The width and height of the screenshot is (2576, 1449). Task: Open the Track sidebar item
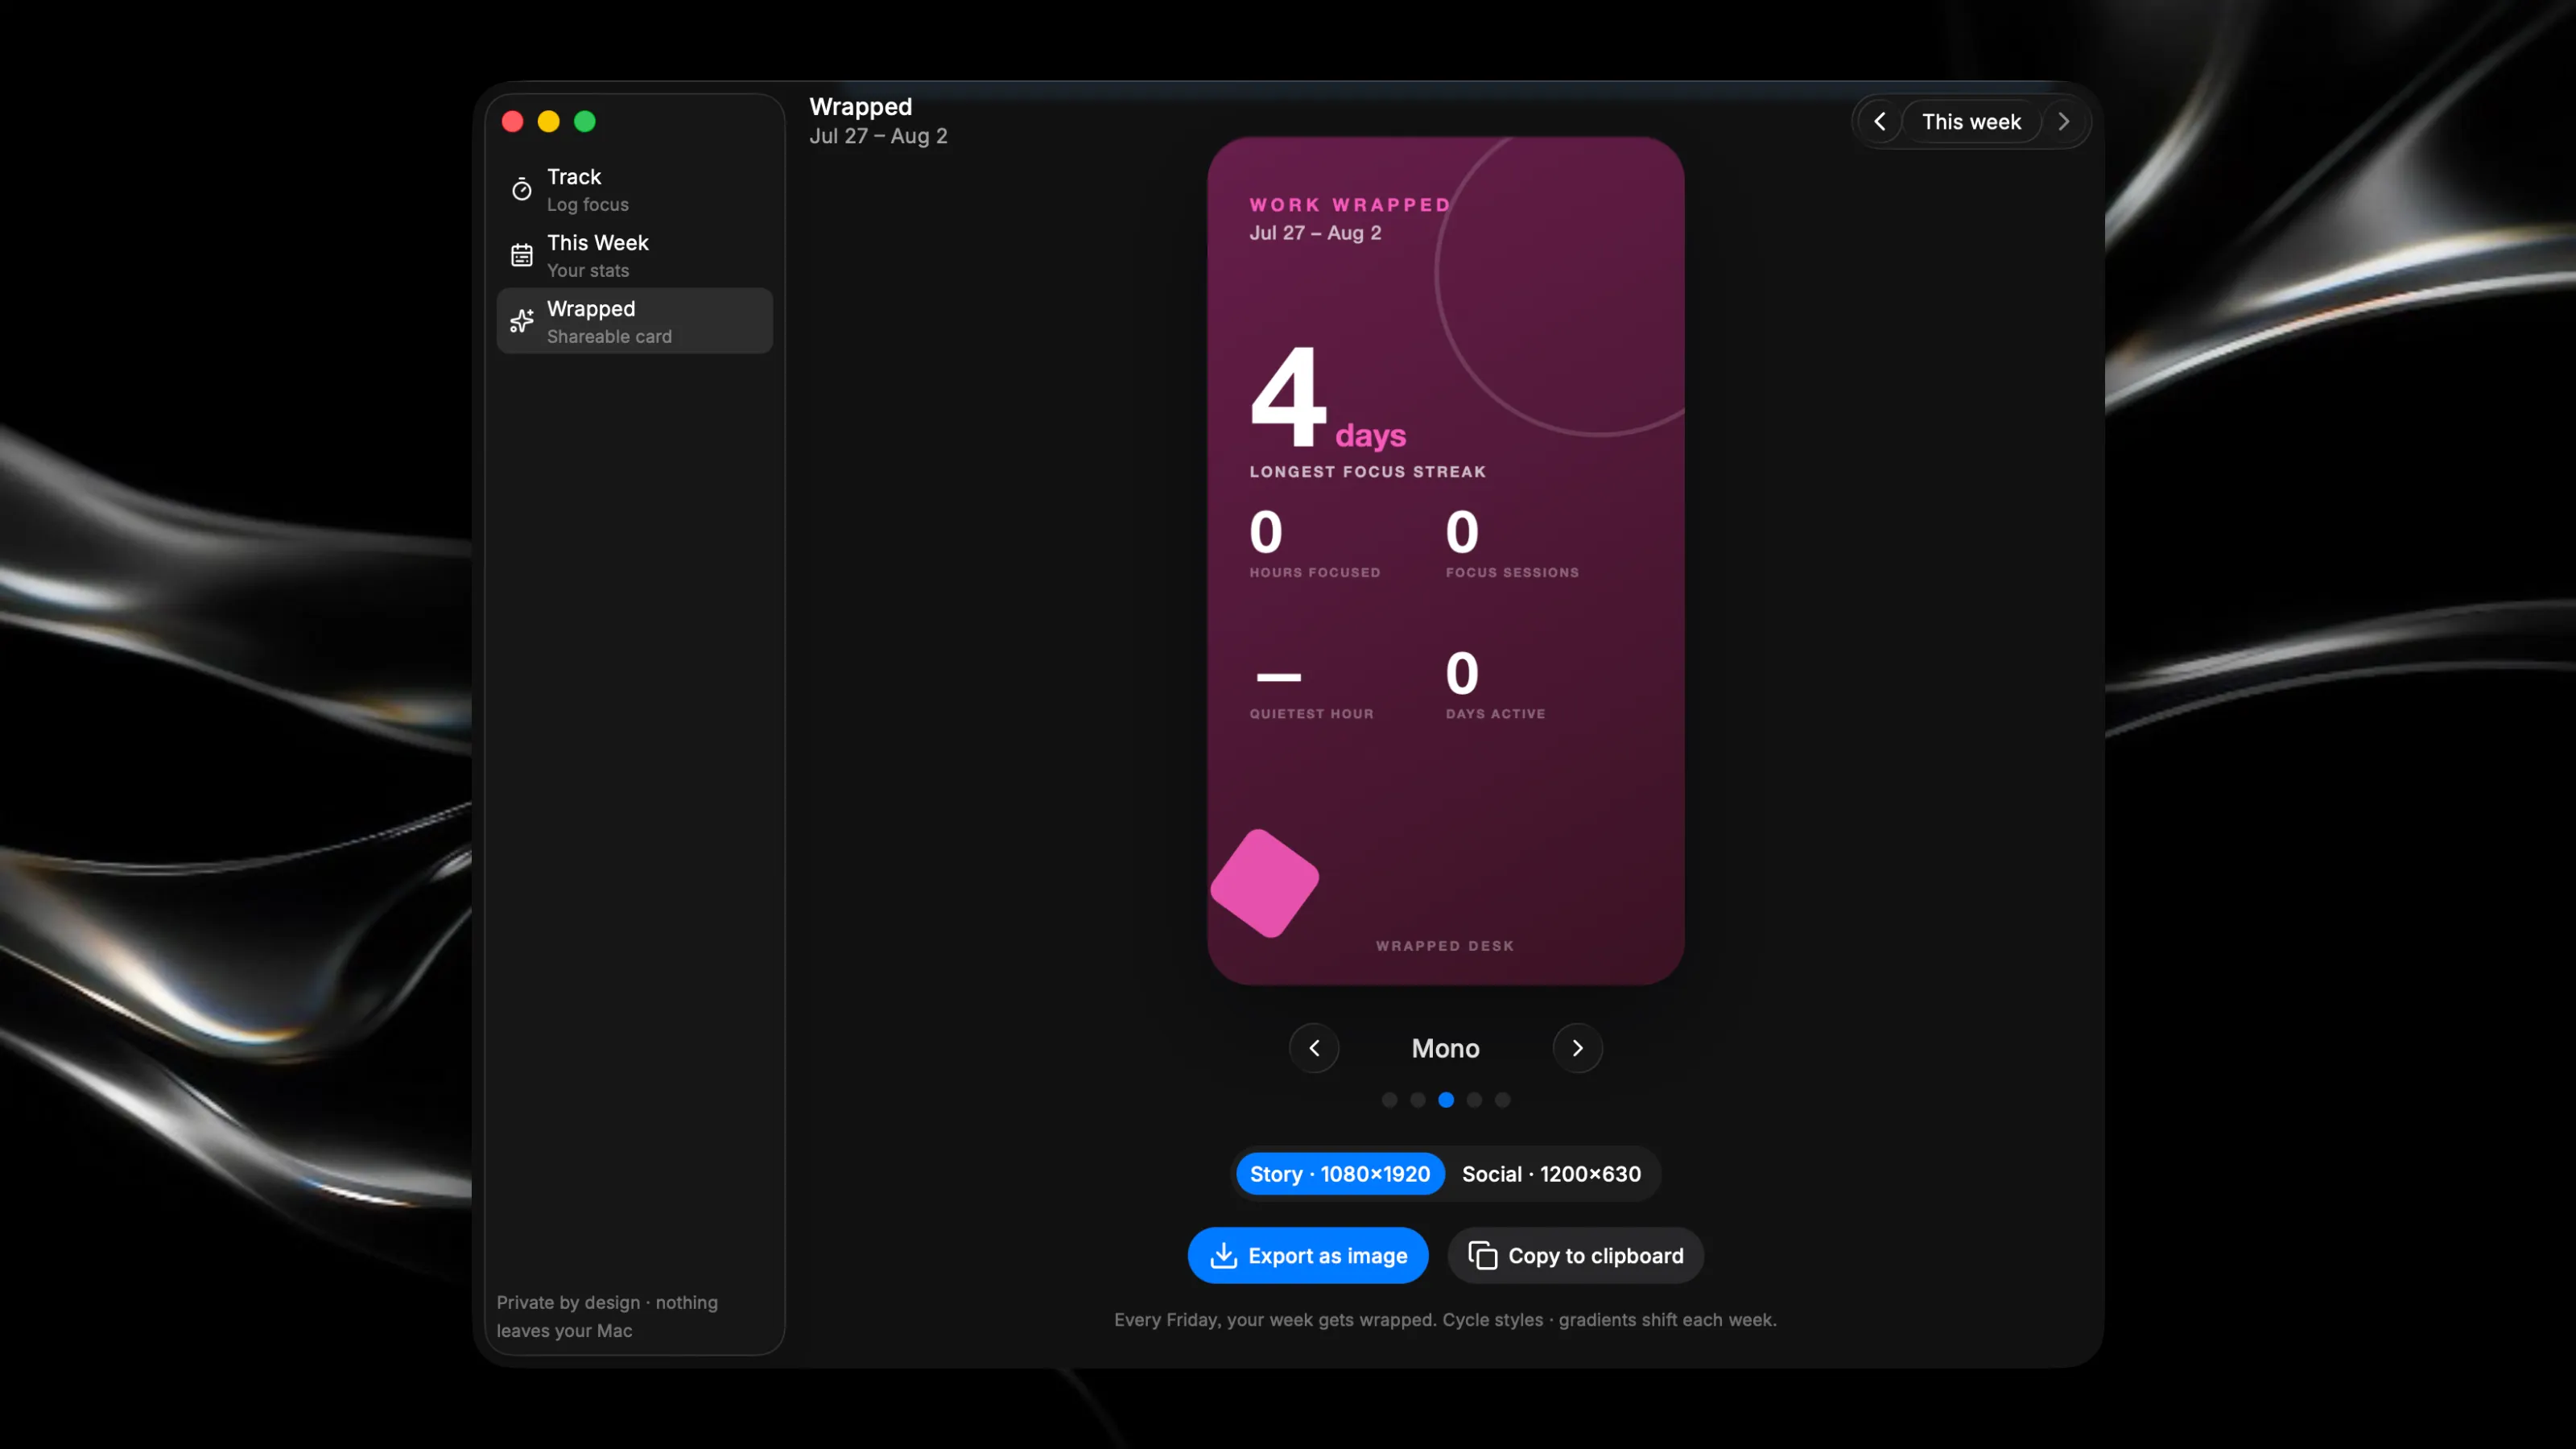point(634,189)
